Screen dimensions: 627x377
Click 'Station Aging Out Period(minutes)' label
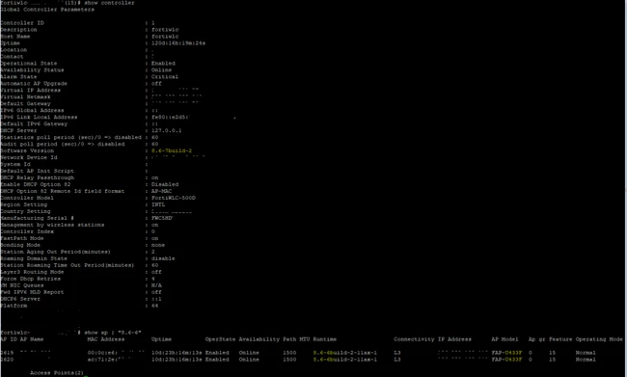click(56, 252)
